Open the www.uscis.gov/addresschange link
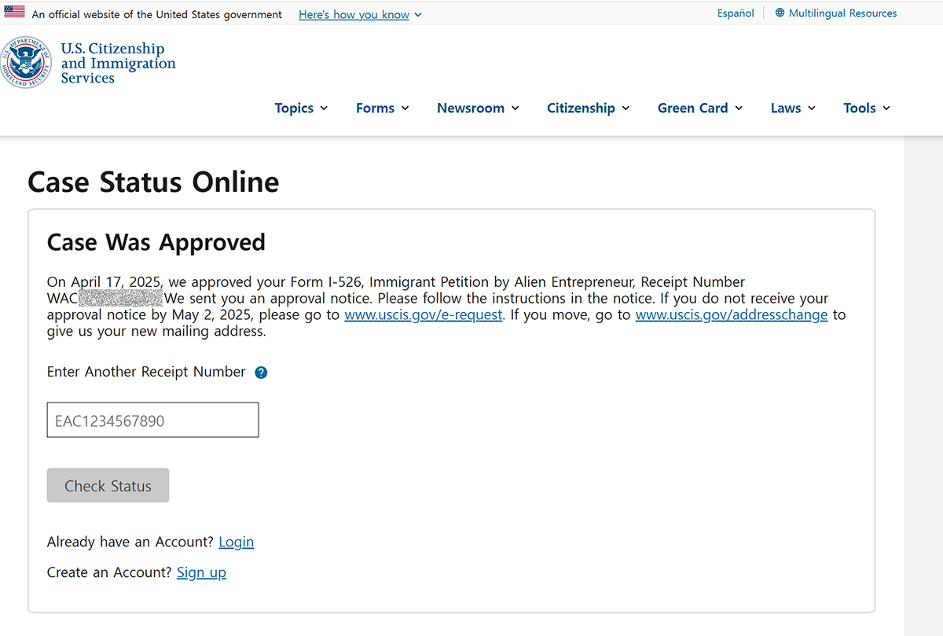The width and height of the screenshot is (943, 636). tap(732, 315)
